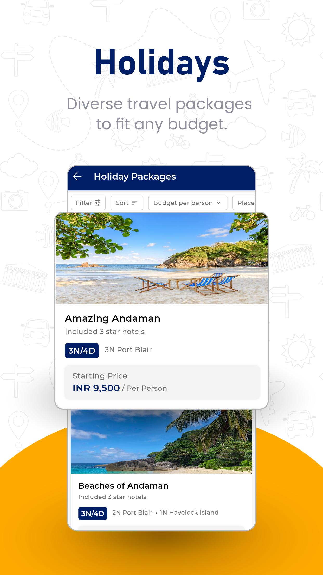Open the INR 9,500 starting price box
Image resolution: width=323 pixels, height=575 pixels.
[x=162, y=382]
